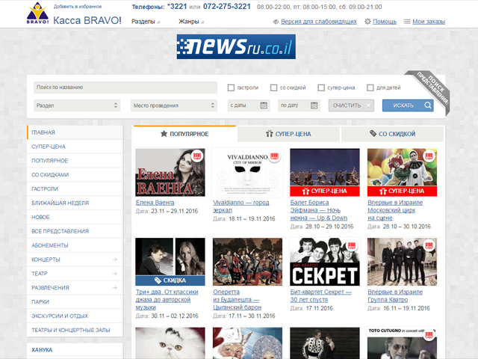Click ticket badge icon on Елена Ваенга poster

197,156
